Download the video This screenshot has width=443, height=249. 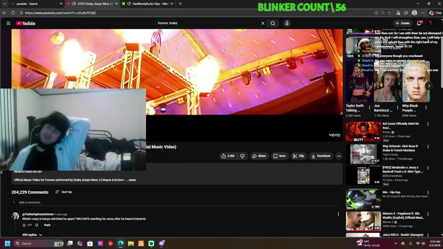pyautogui.click(x=321, y=156)
